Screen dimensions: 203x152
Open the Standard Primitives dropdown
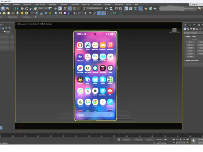tap(193, 33)
